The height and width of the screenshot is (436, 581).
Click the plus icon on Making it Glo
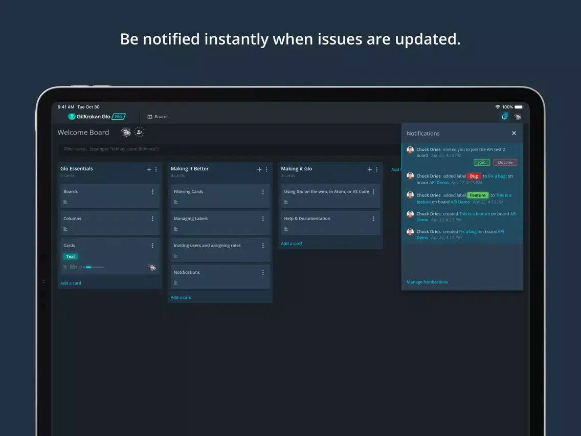click(x=369, y=169)
